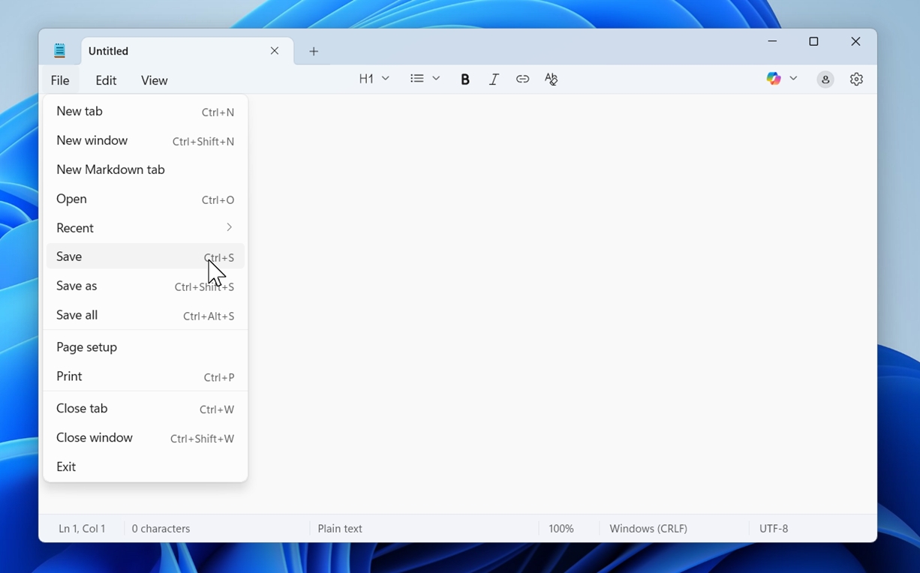Open the list formatting dropdown

click(424, 78)
